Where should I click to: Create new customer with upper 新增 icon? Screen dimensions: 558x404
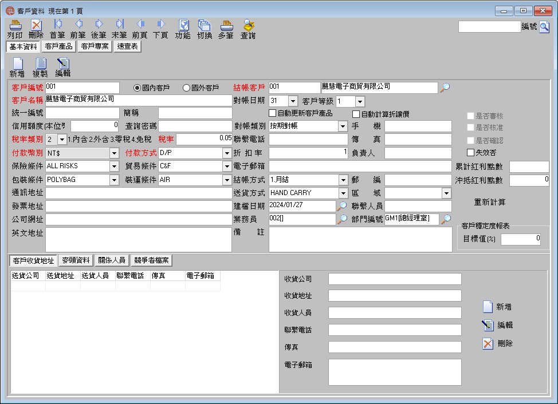point(17,68)
